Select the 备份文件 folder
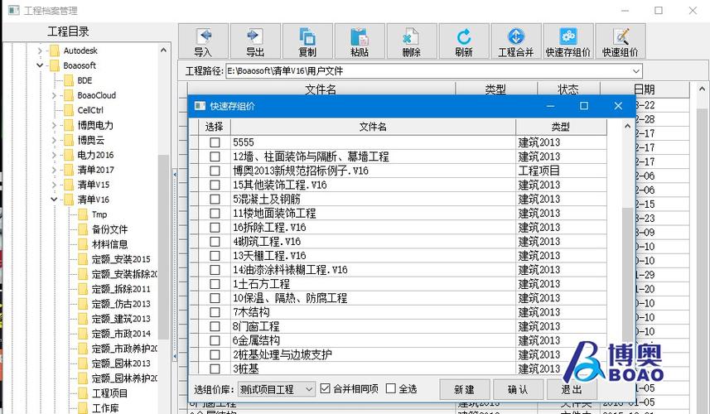Image resolution: width=710 pixels, height=414 pixels. pyautogui.click(x=104, y=229)
